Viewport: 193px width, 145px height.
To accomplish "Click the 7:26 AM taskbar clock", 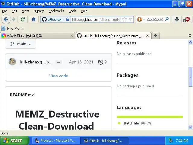I will click(x=182, y=140).
